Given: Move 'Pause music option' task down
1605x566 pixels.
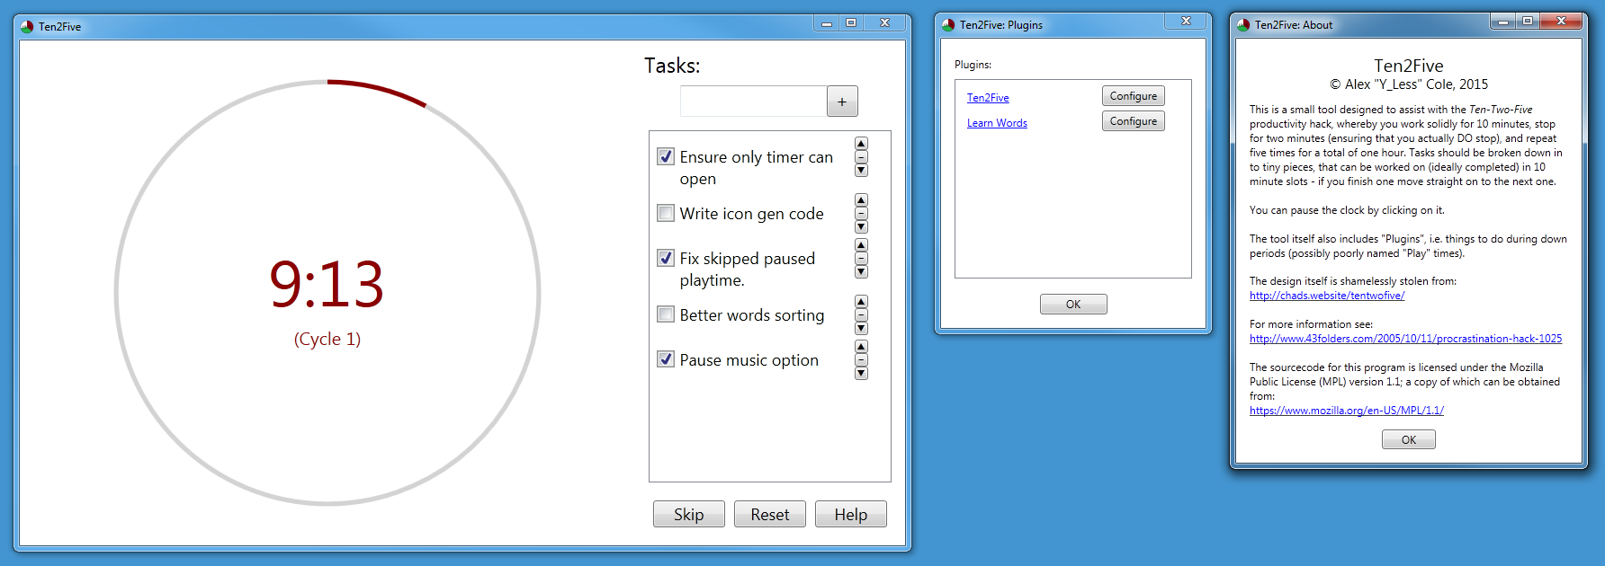Looking at the screenshot, I should (861, 374).
